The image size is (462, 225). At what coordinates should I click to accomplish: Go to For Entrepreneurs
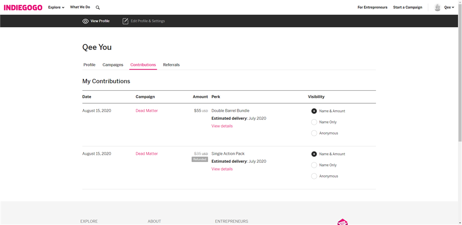coord(372,7)
